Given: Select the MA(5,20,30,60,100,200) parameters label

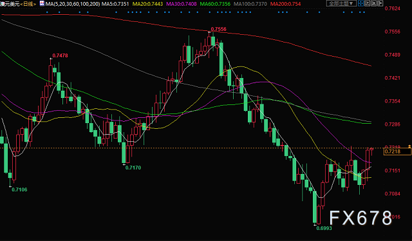Looking at the screenshot, I should (x=73, y=4).
